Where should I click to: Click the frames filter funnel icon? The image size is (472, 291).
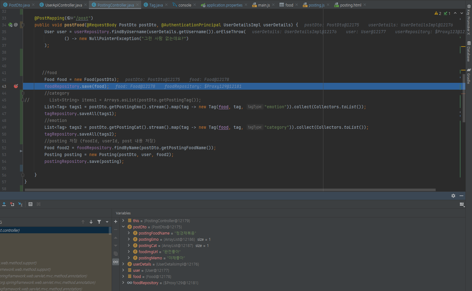[99, 222]
